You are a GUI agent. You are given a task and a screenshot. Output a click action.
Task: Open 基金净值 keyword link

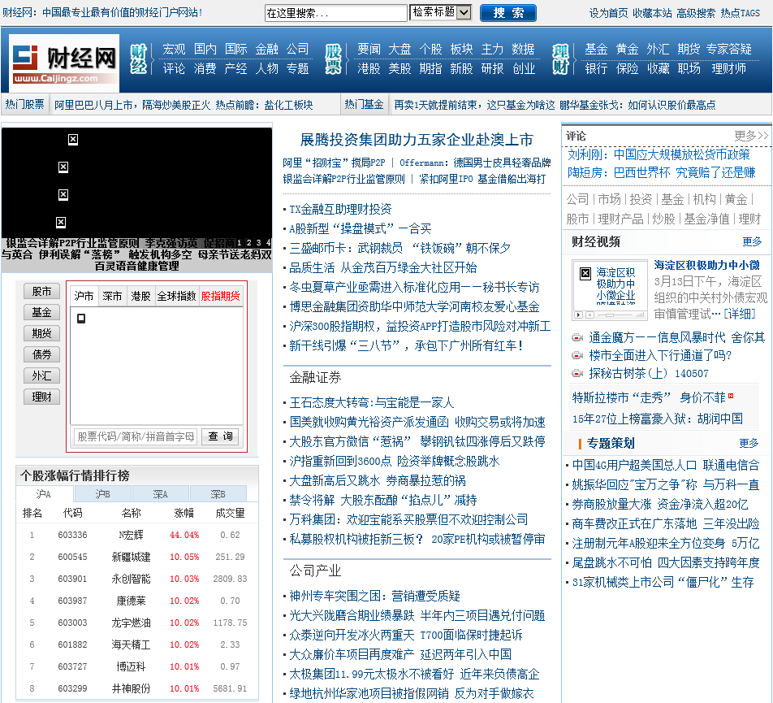coord(706,219)
